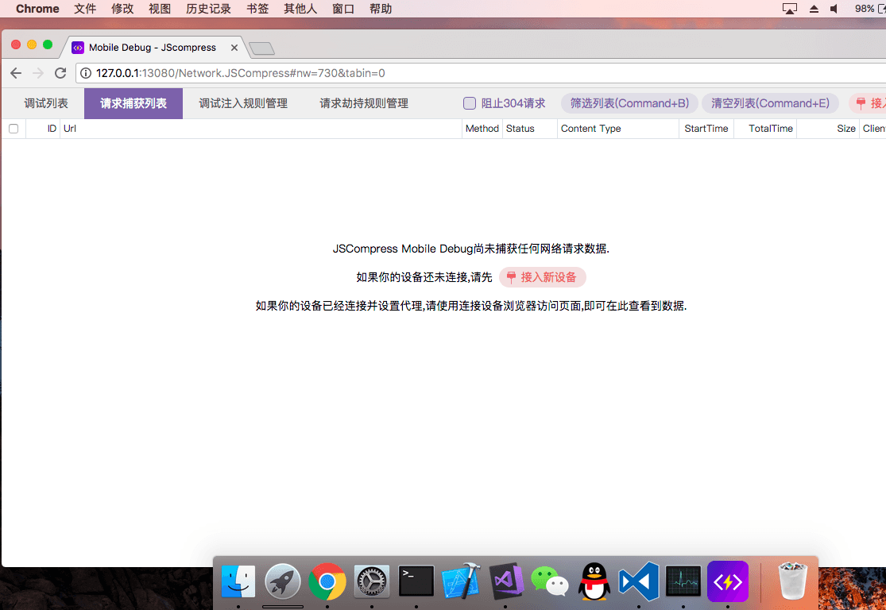Open Xcode hammer icon in Dock
This screenshot has width=886, height=610.
click(x=461, y=581)
